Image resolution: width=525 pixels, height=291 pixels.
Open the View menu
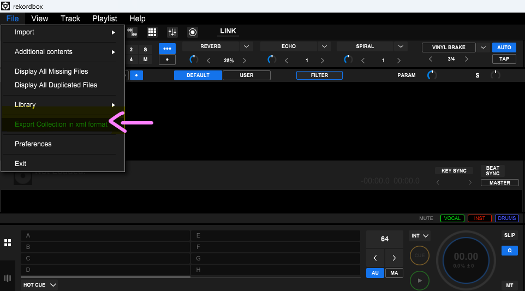click(39, 19)
